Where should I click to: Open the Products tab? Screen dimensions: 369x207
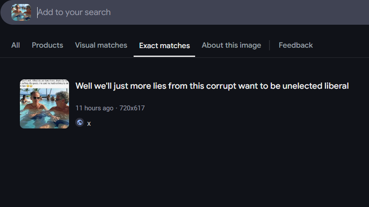coord(47,45)
